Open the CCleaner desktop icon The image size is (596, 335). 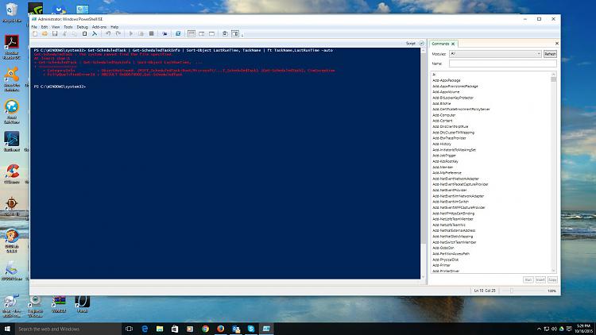pyautogui.click(x=12, y=174)
